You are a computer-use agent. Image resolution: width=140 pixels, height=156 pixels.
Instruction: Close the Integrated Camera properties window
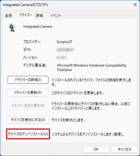click(135, 5)
